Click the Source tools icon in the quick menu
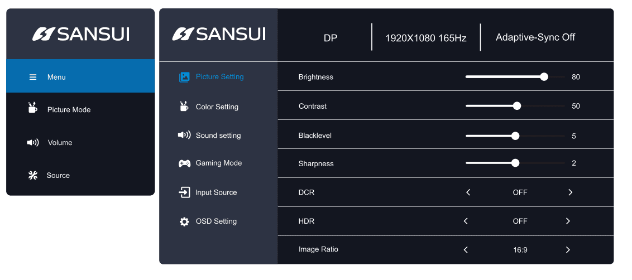 tap(32, 175)
